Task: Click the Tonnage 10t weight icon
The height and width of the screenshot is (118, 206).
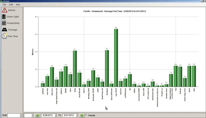Action: pyautogui.click(x=4, y=29)
